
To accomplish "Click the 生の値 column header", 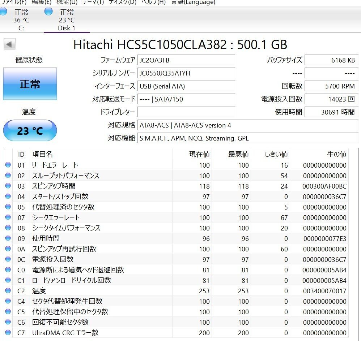I will click(319, 154).
